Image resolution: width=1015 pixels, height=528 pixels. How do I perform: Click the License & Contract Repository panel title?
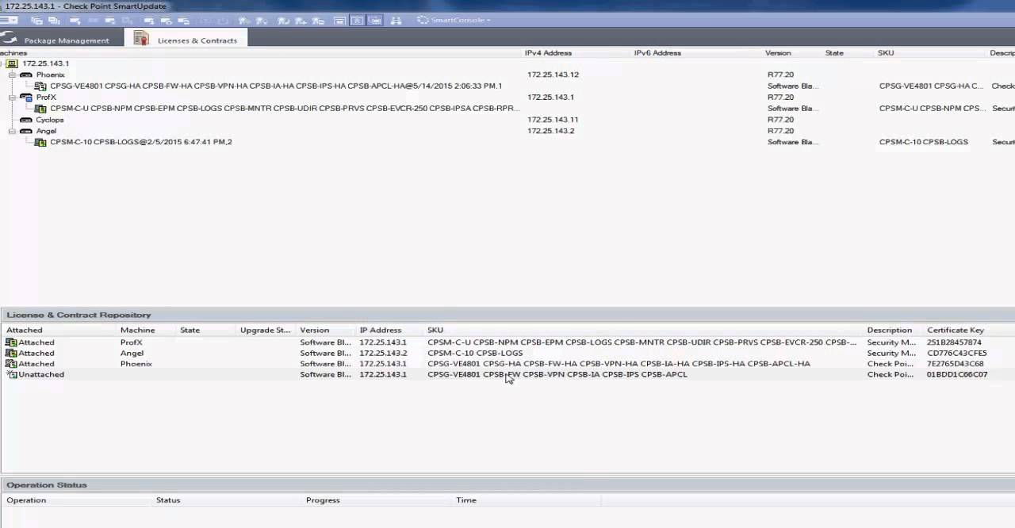(79, 315)
